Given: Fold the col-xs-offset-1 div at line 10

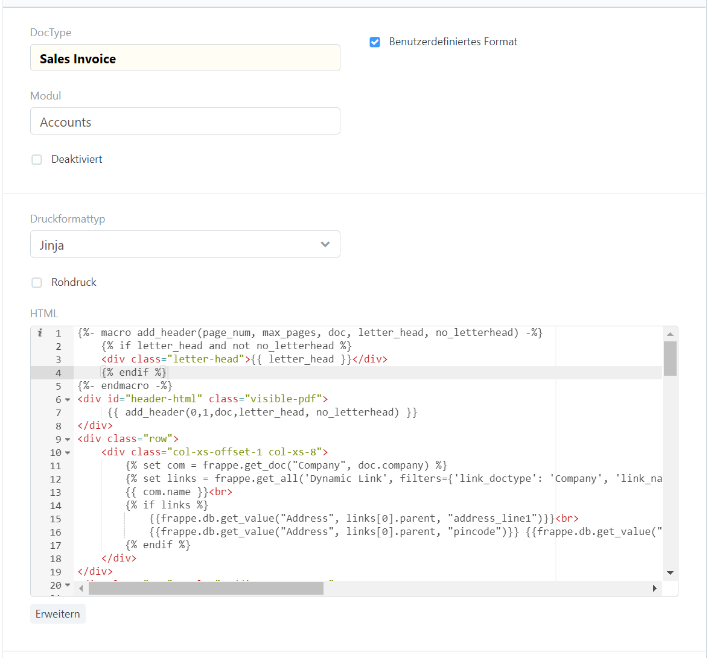Looking at the screenshot, I should pyautogui.click(x=68, y=453).
